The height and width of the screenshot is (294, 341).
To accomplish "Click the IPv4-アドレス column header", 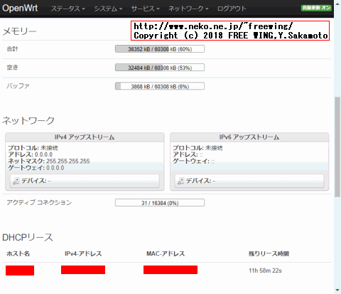I will coord(83,253).
